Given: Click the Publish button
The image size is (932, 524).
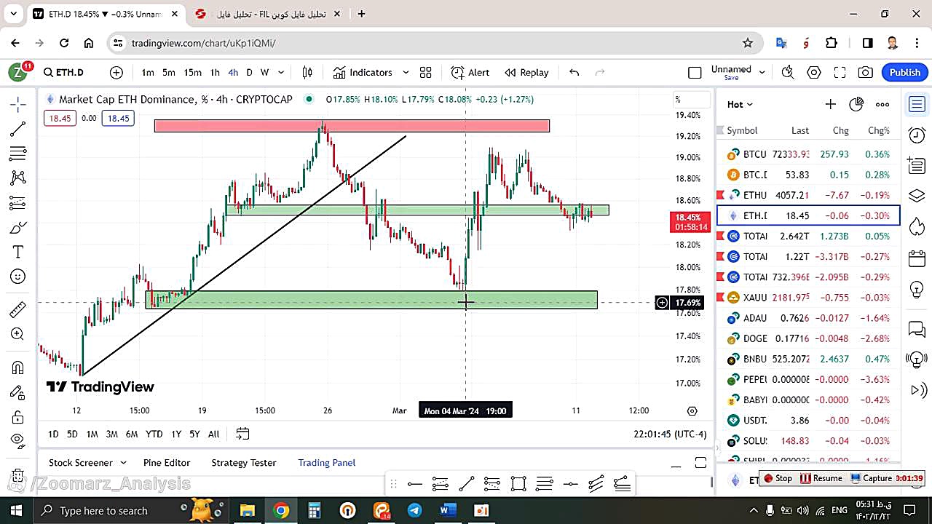Looking at the screenshot, I should coord(905,72).
